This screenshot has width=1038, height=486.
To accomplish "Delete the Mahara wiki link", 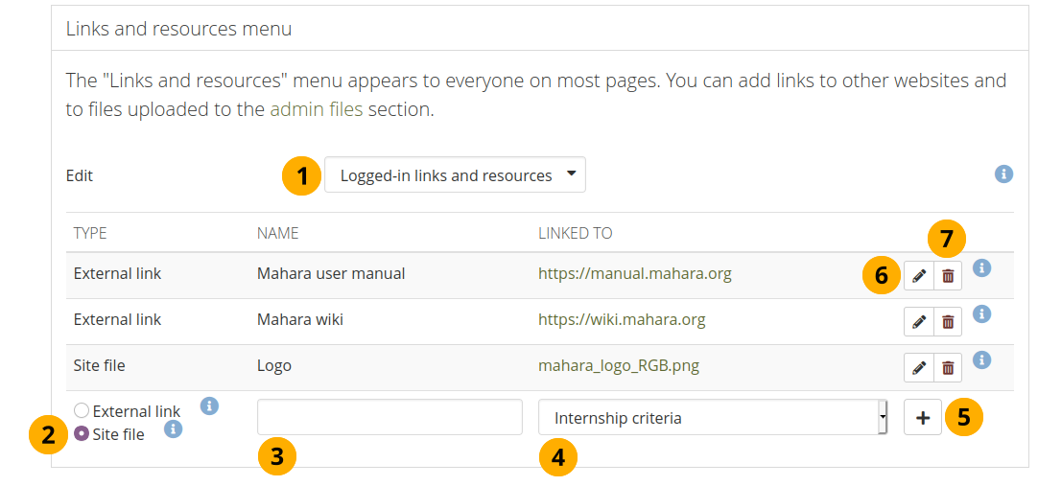I will (948, 321).
